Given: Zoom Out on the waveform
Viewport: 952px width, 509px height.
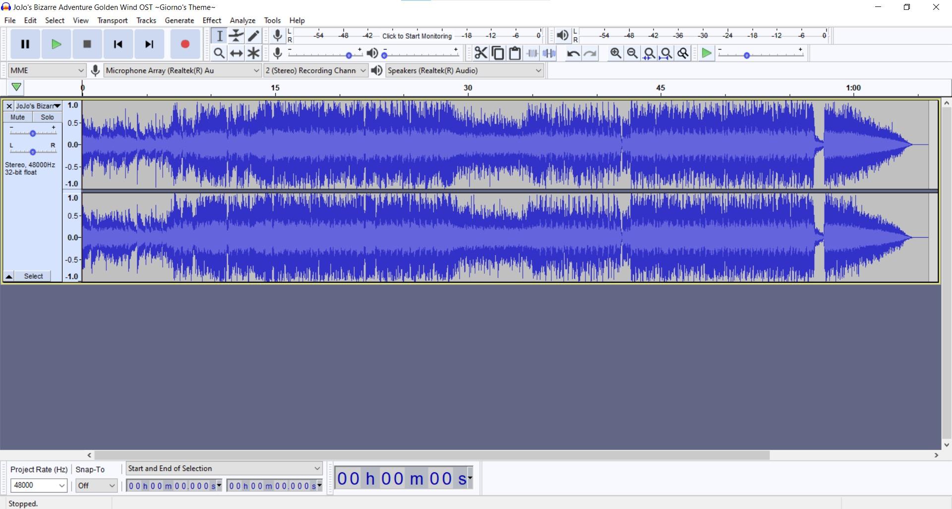Looking at the screenshot, I should tap(632, 53).
